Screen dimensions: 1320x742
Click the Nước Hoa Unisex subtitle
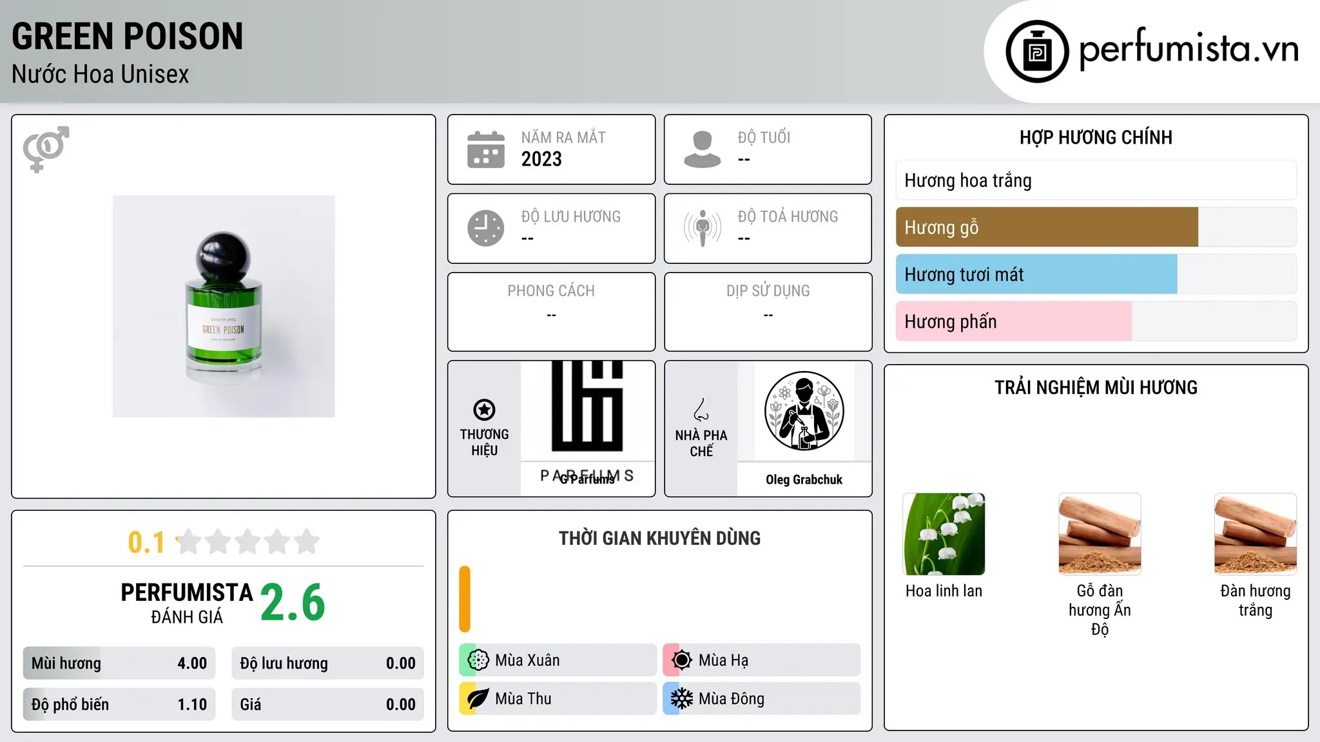tap(101, 74)
